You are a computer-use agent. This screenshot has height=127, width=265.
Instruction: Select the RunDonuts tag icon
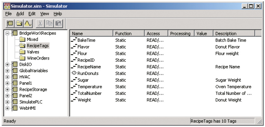pos(74,73)
